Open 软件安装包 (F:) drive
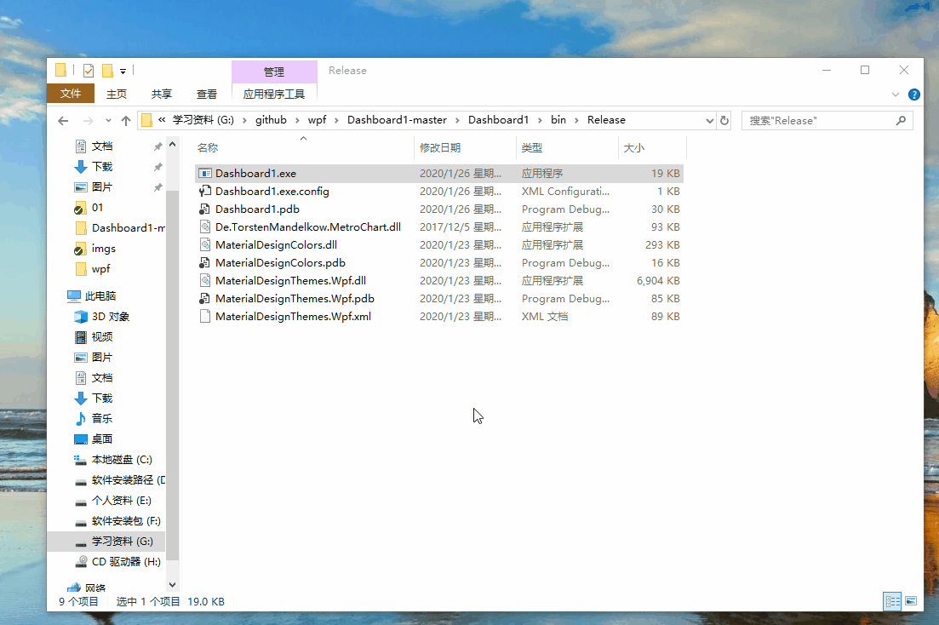The image size is (939, 625). pos(126,521)
